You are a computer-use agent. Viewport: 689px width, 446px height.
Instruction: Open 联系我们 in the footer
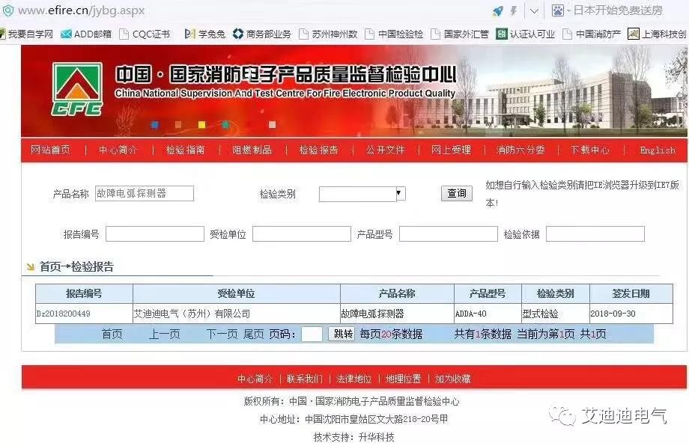coord(305,379)
